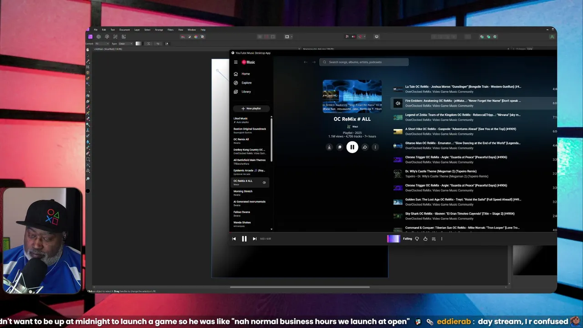The width and height of the screenshot is (583, 328).
Task: Open the Window menu in Affinity
Action: coord(192,30)
